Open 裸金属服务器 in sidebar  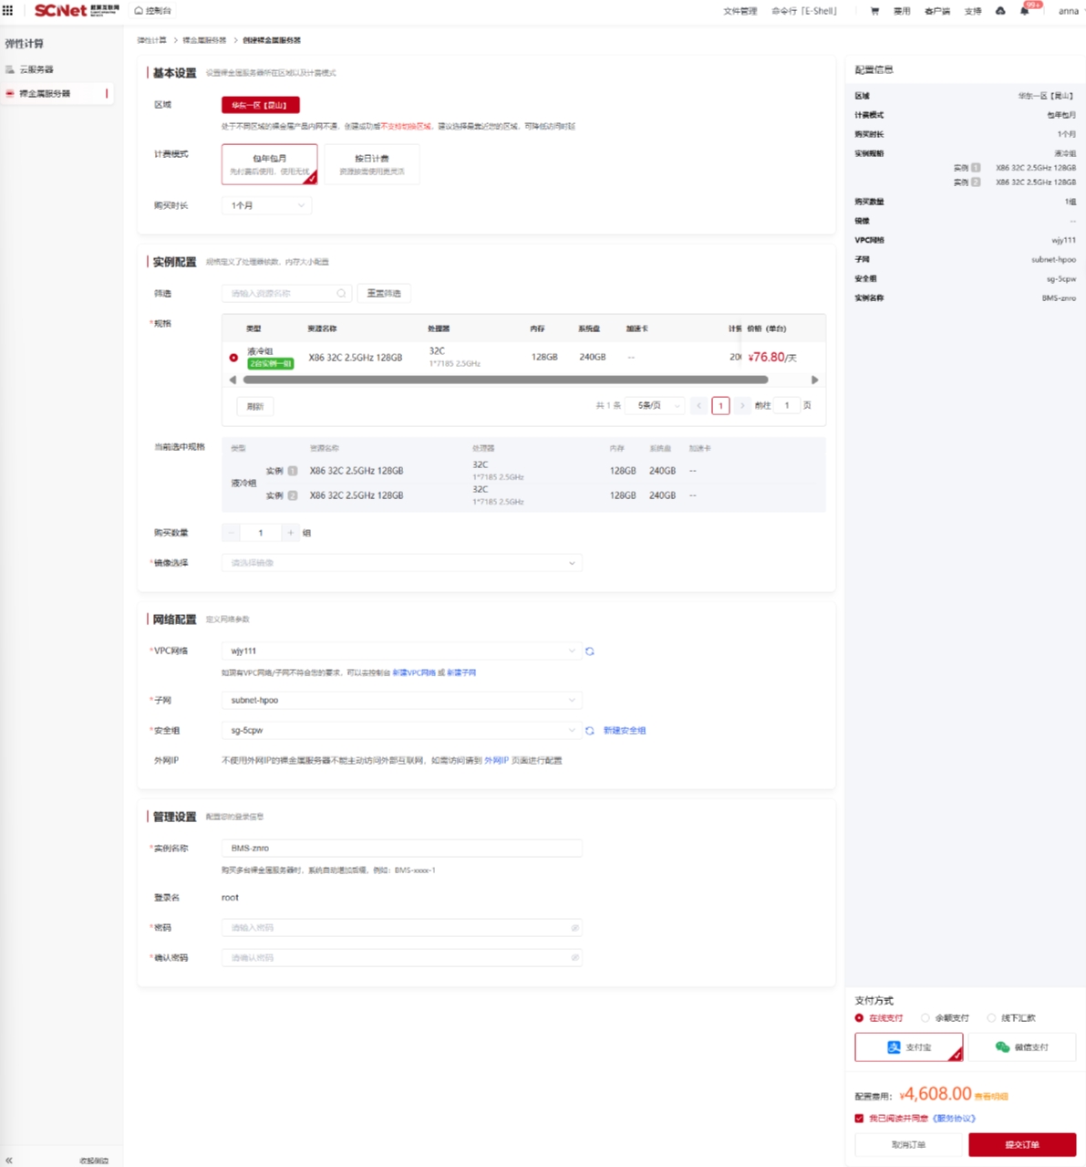click(x=45, y=94)
